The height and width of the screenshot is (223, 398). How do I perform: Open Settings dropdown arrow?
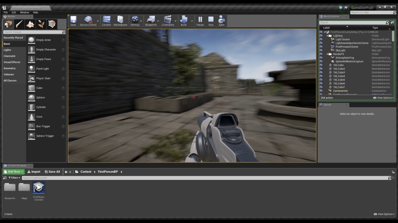141,21
